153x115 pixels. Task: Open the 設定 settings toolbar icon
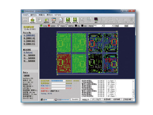point(54,20)
